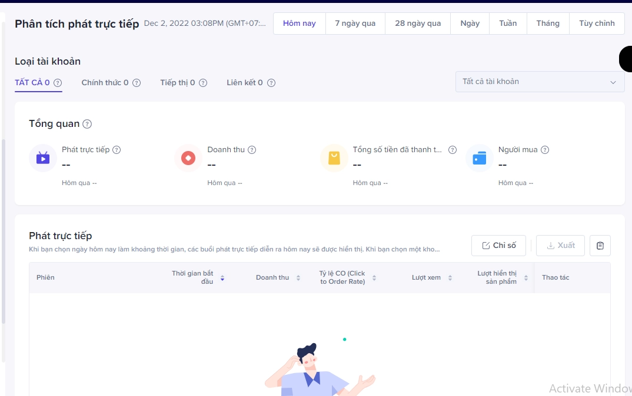The height and width of the screenshot is (396, 632).
Task: Click the Thao tác column header
Action: (x=556, y=278)
